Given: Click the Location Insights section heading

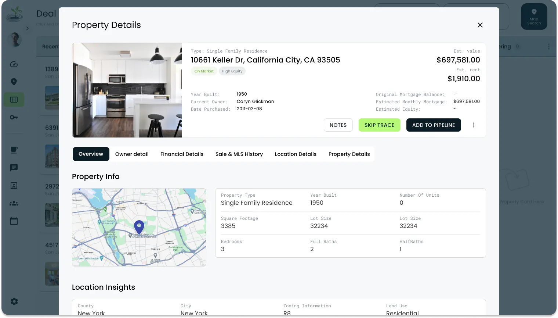Looking at the screenshot, I should click(104, 287).
